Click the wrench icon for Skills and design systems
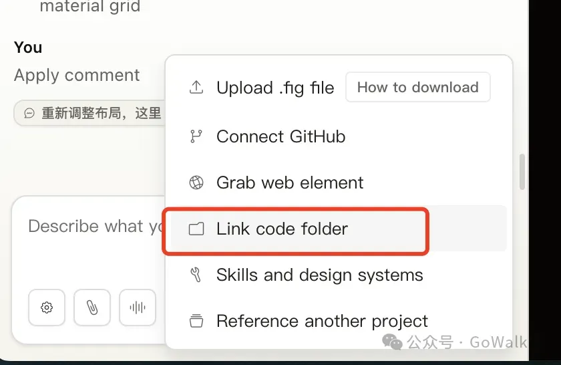This screenshot has height=365, width=561. click(x=196, y=275)
